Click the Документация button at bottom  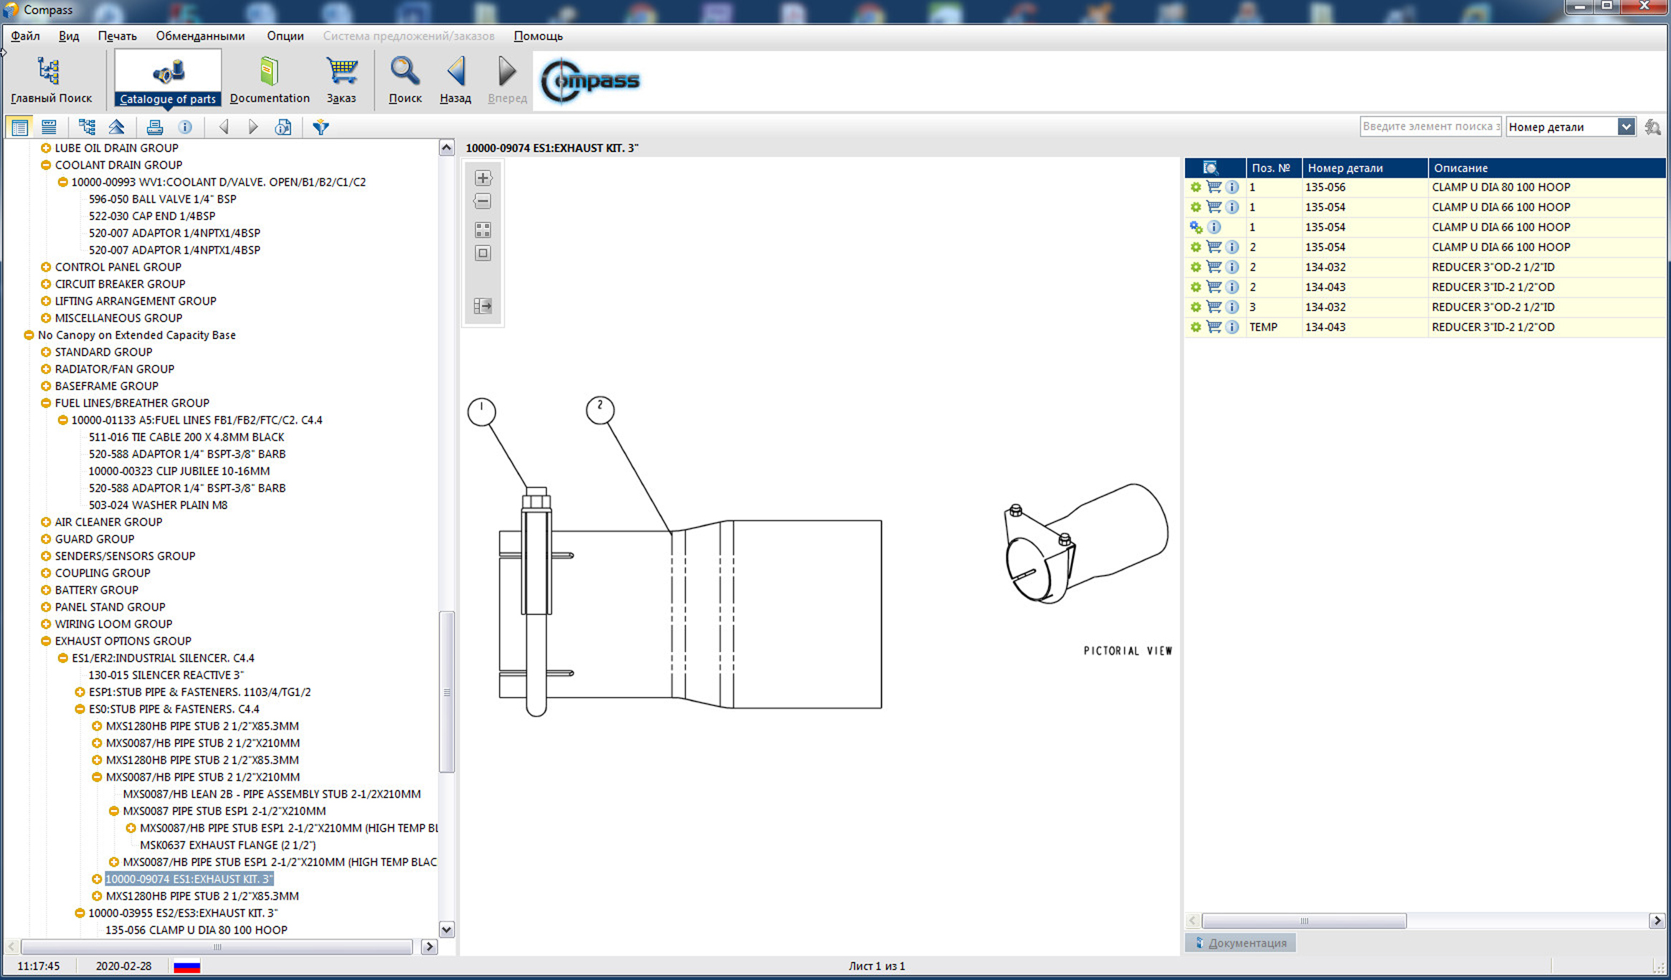coord(1240,943)
